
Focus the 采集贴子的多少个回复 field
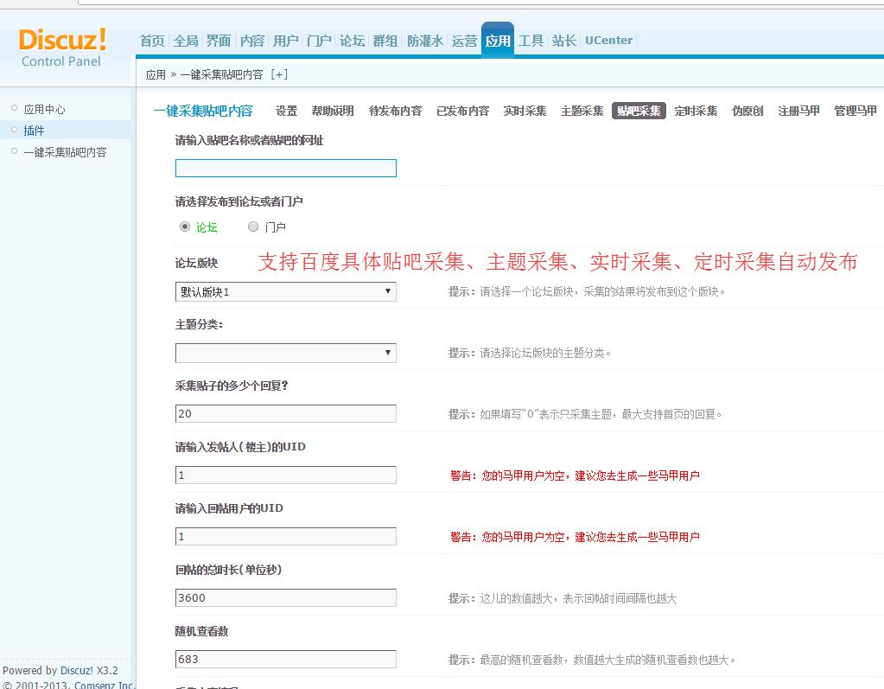tap(285, 414)
